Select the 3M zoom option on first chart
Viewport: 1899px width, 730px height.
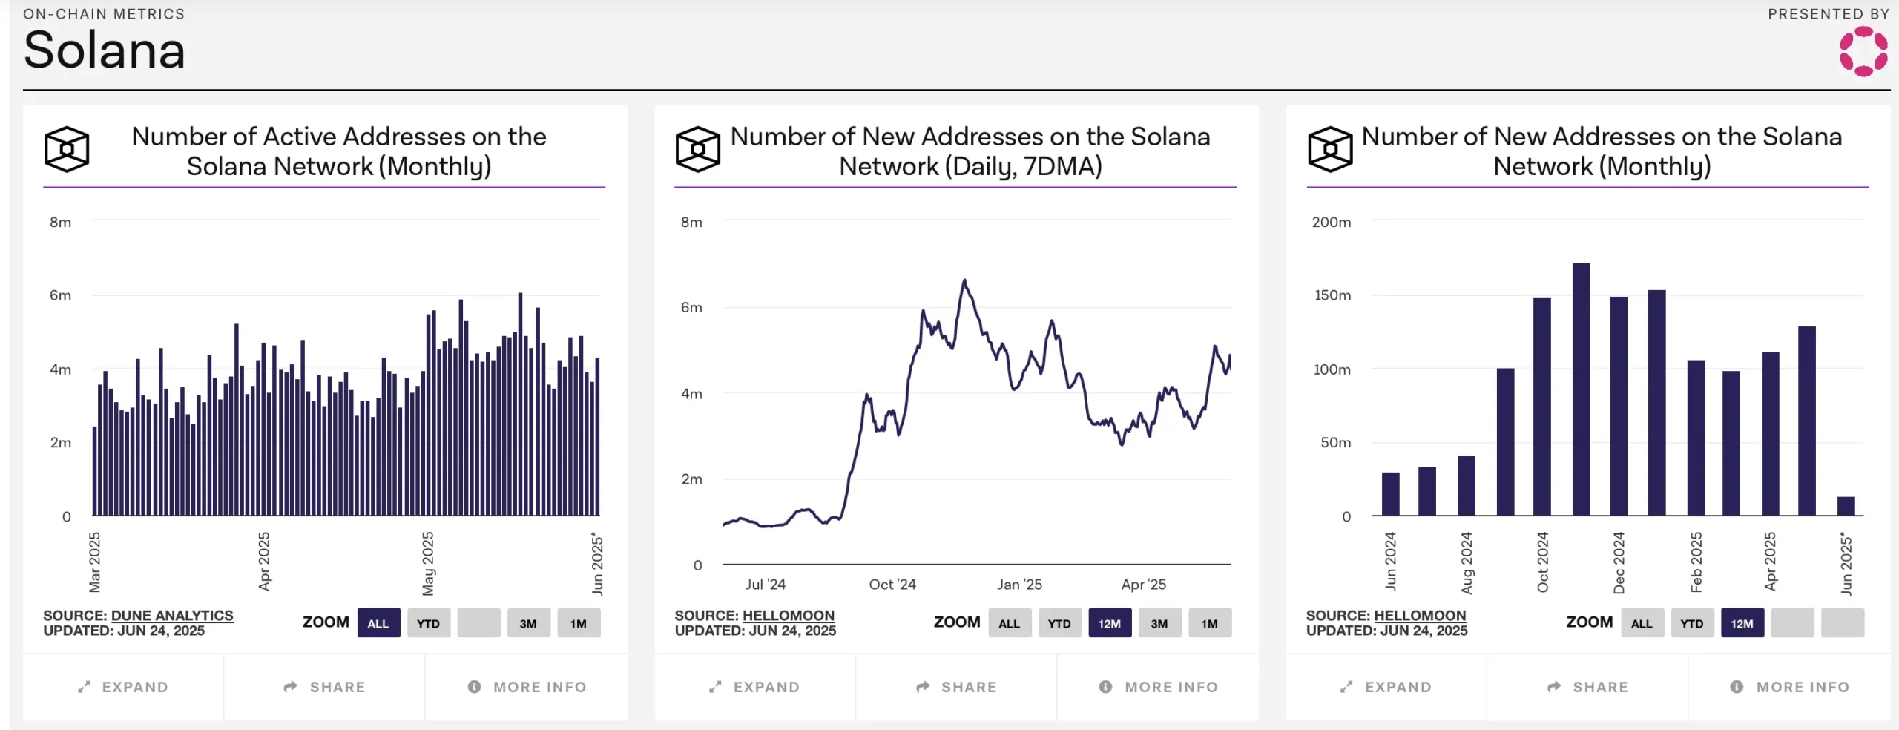pyautogui.click(x=529, y=623)
